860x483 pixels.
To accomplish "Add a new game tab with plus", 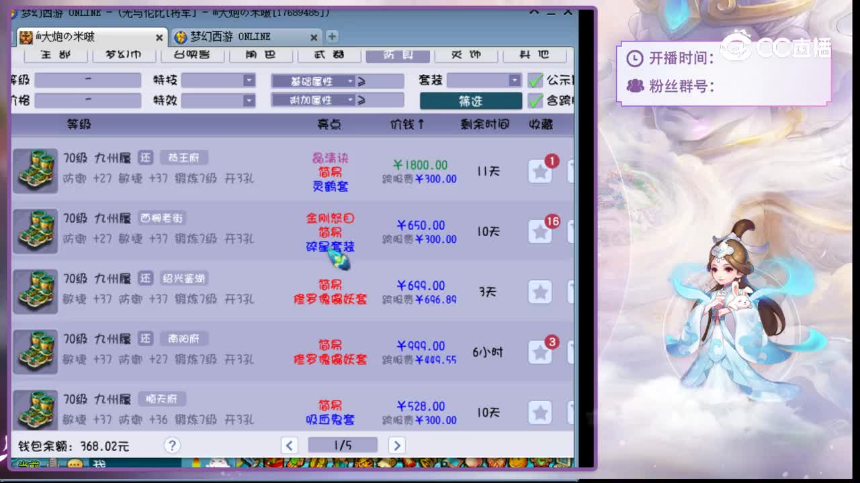I will (x=332, y=36).
